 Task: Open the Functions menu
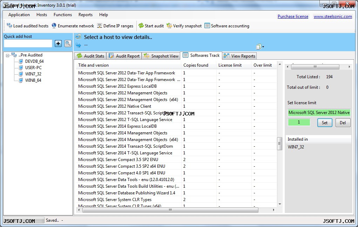(x=62, y=15)
